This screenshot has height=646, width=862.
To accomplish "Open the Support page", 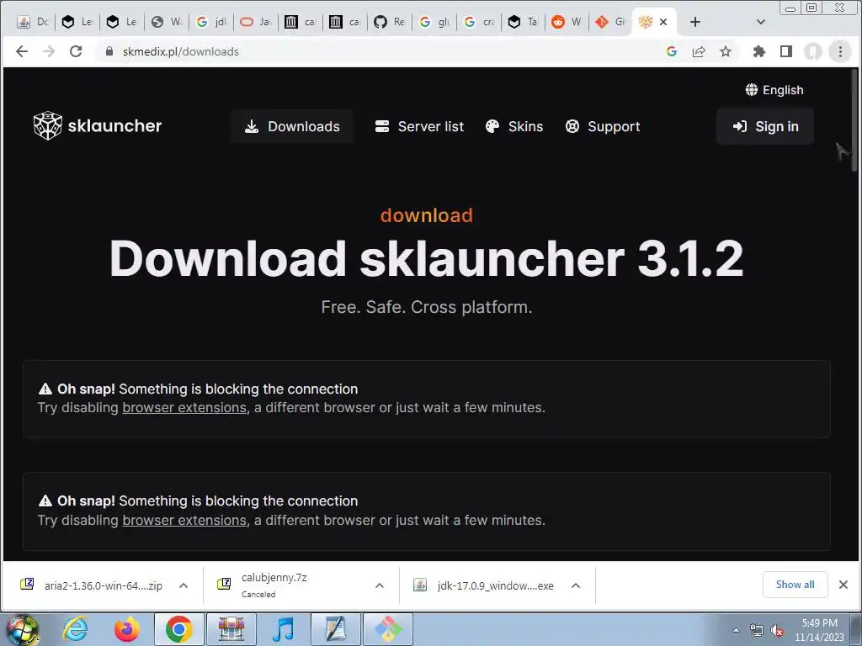I will (x=603, y=126).
